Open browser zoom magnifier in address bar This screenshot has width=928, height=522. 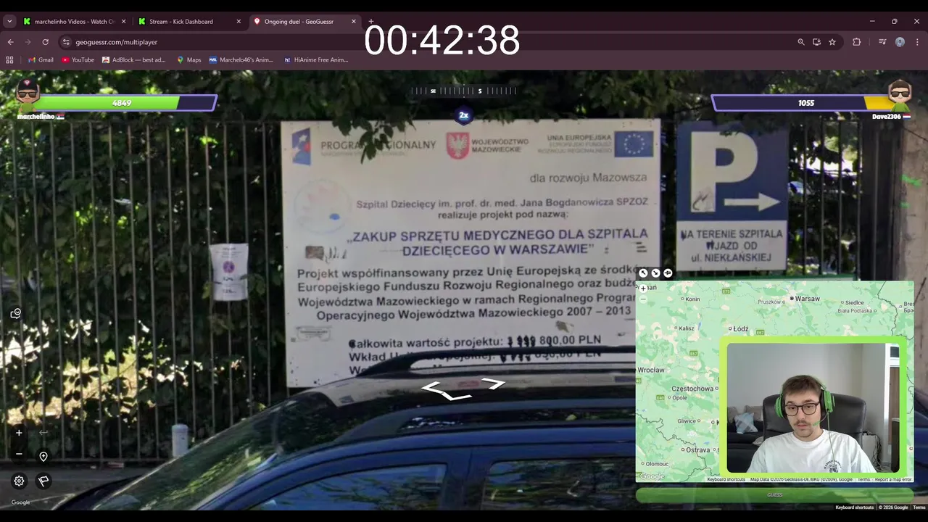801,42
